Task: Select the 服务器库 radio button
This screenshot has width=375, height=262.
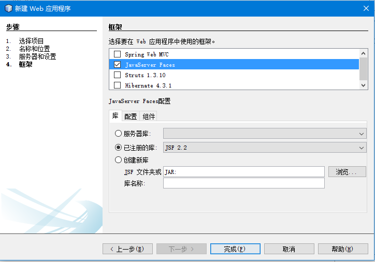Action: (119, 134)
